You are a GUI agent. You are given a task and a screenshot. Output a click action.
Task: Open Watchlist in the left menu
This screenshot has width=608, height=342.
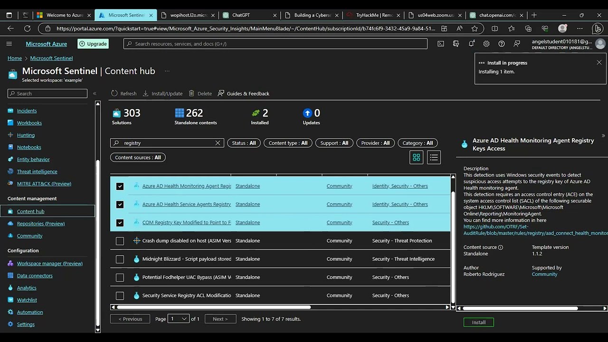pos(27,300)
